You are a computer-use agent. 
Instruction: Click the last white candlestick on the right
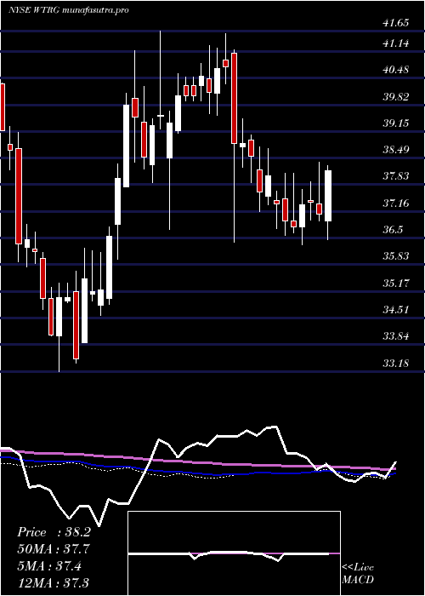(328, 196)
